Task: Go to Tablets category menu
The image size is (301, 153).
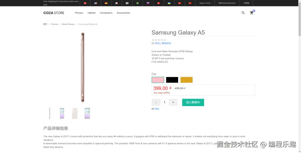Action: (x=91, y=13)
